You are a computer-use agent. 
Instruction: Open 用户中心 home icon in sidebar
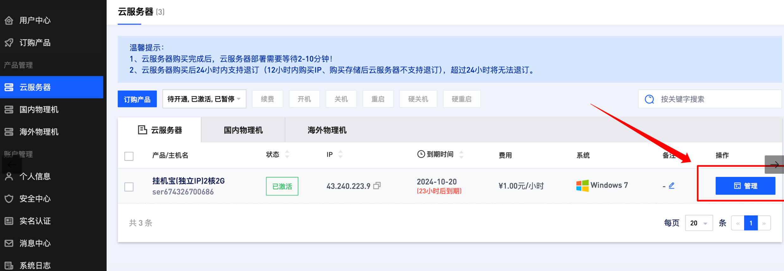pyautogui.click(x=9, y=21)
